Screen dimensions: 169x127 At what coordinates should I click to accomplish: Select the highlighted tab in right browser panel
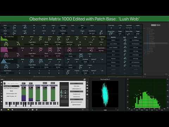point(154,25)
